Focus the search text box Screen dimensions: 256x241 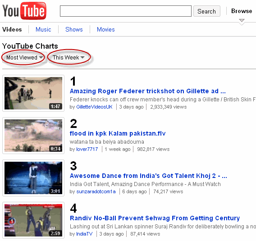(126, 11)
